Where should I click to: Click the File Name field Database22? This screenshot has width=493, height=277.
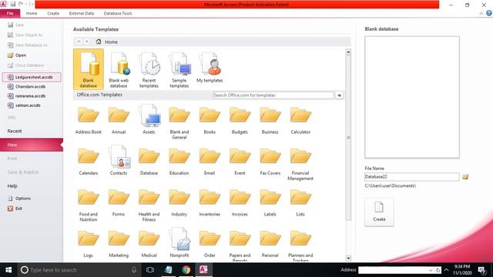coord(412,177)
